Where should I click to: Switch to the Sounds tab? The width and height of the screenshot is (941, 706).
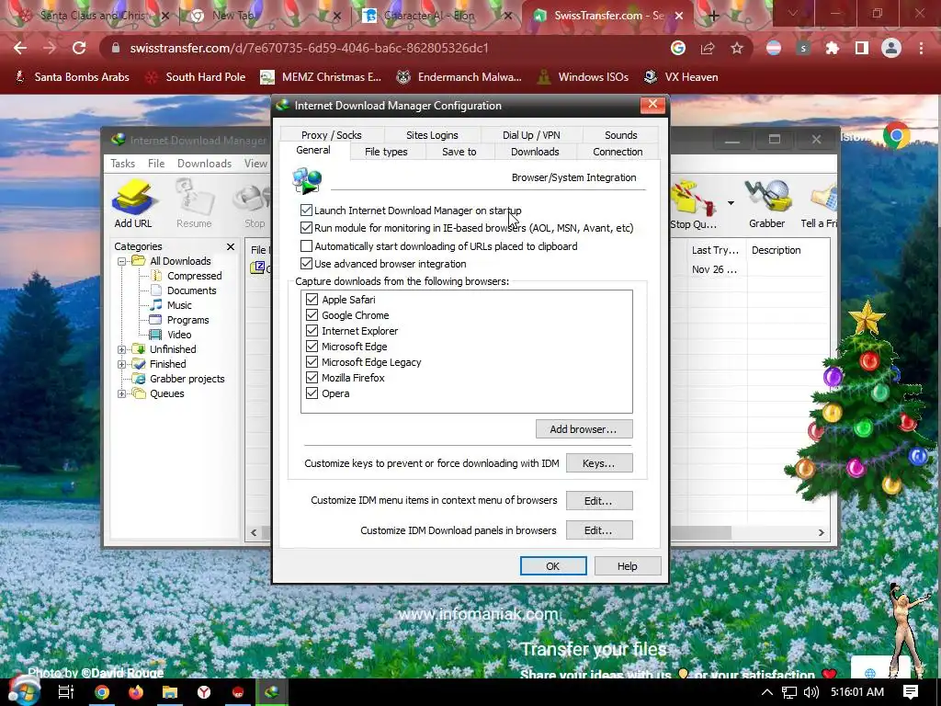tap(620, 135)
